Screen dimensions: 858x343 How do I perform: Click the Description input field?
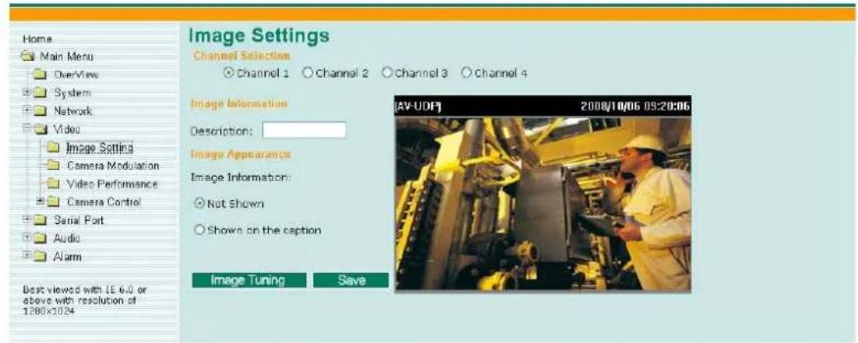pyautogui.click(x=304, y=130)
